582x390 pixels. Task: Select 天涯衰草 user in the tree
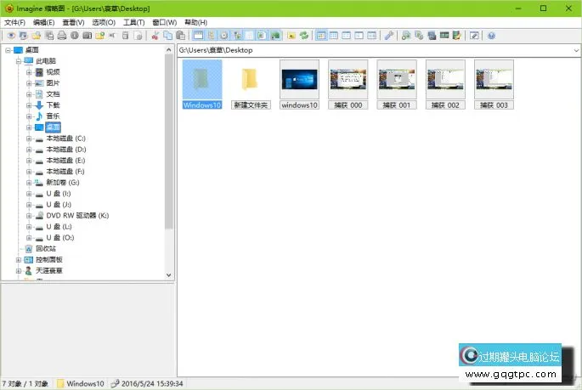tap(49, 271)
